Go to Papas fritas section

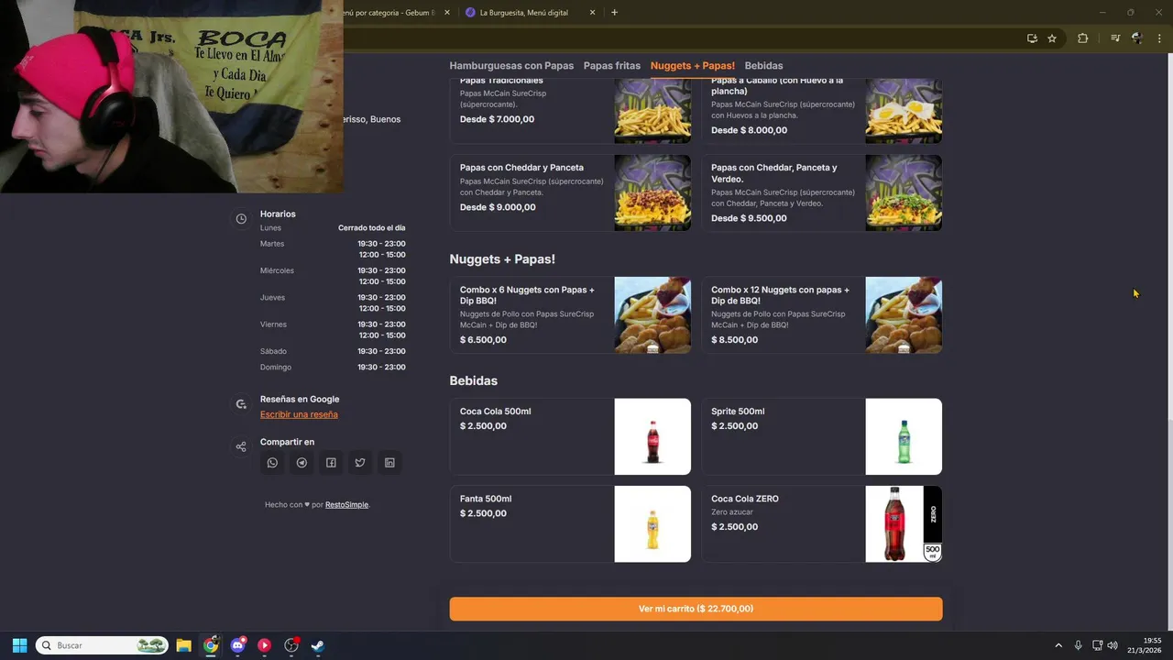click(612, 66)
